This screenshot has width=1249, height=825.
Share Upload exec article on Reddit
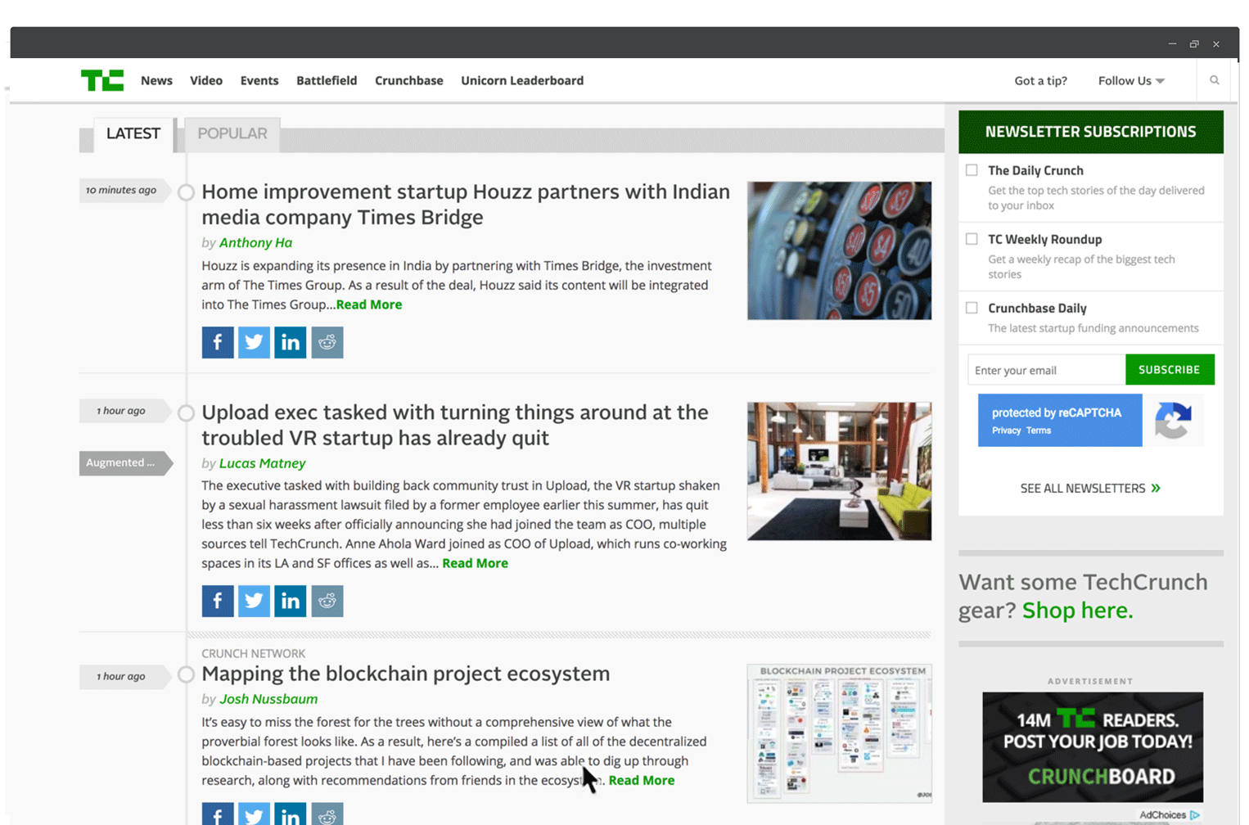pos(327,601)
